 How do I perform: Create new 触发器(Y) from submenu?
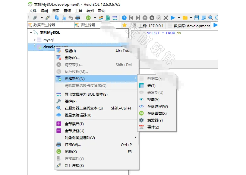157,120
